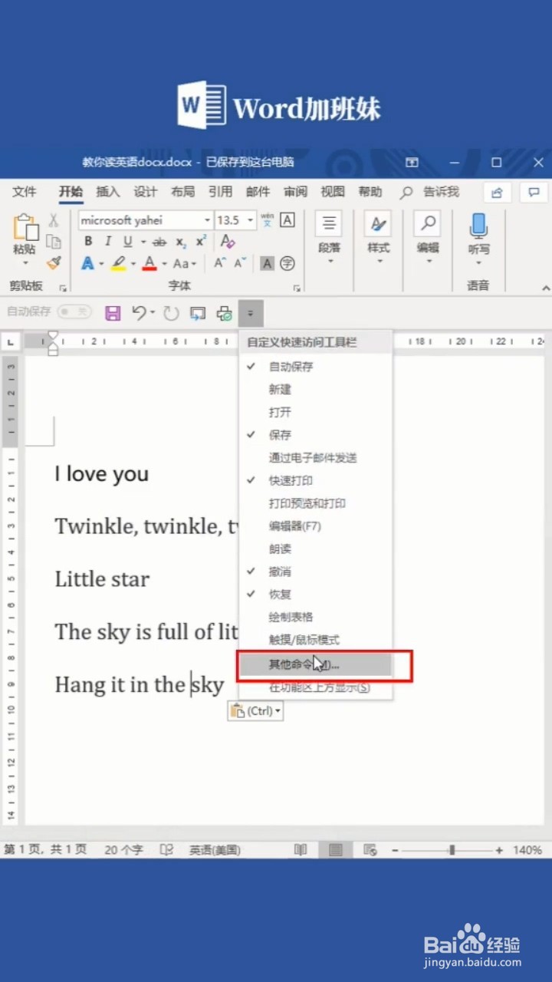The image size is (552, 982).
Task: Click the zoom slider handle
Action: tap(452, 850)
